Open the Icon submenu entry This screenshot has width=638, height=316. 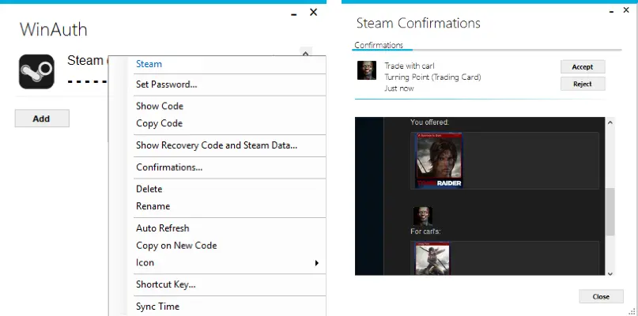click(145, 263)
